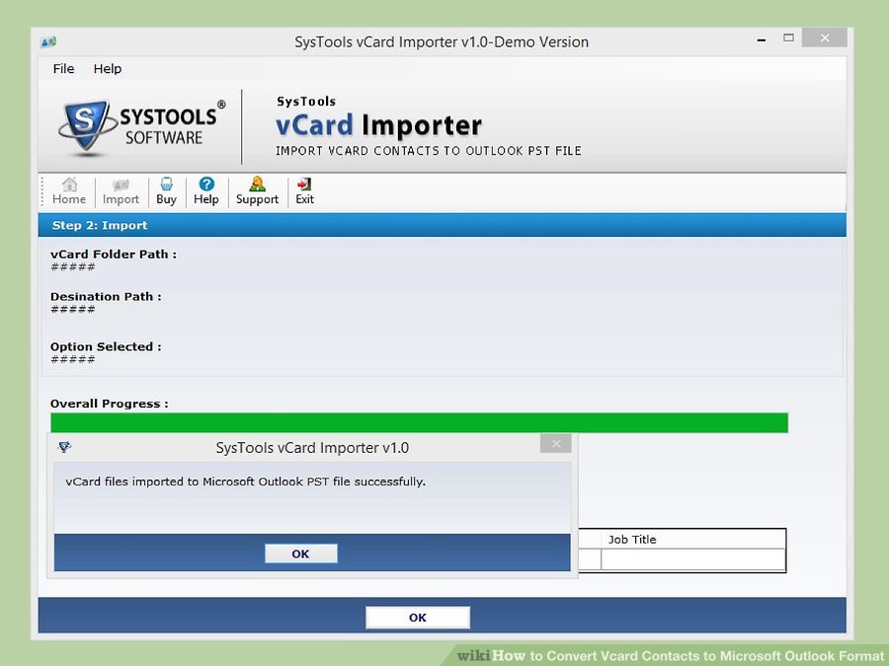Click the Home toolbar icon
The width and height of the screenshot is (889, 666).
point(69,190)
